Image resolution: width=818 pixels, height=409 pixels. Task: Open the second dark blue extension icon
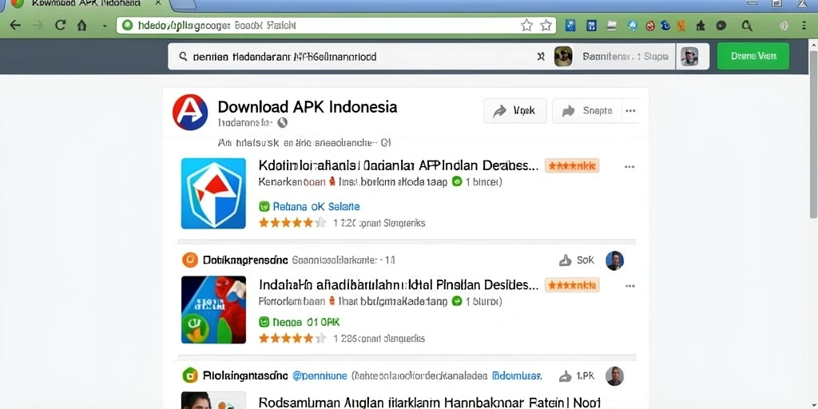click(x=591, y=25)
